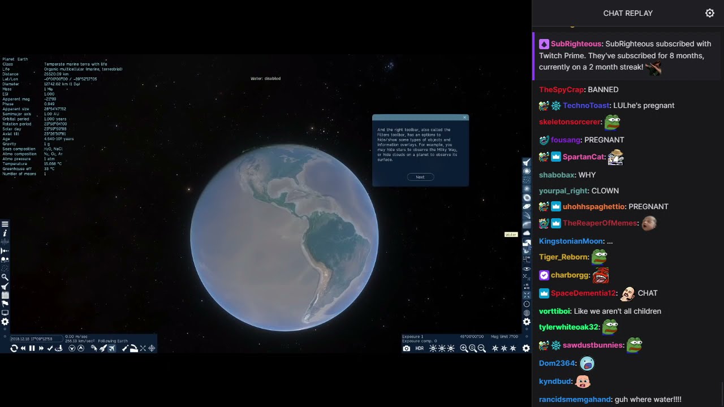Take a screenshot with the camera icon
The width and height of the screenshot is (724, 407).
click(x=406, y=348)
